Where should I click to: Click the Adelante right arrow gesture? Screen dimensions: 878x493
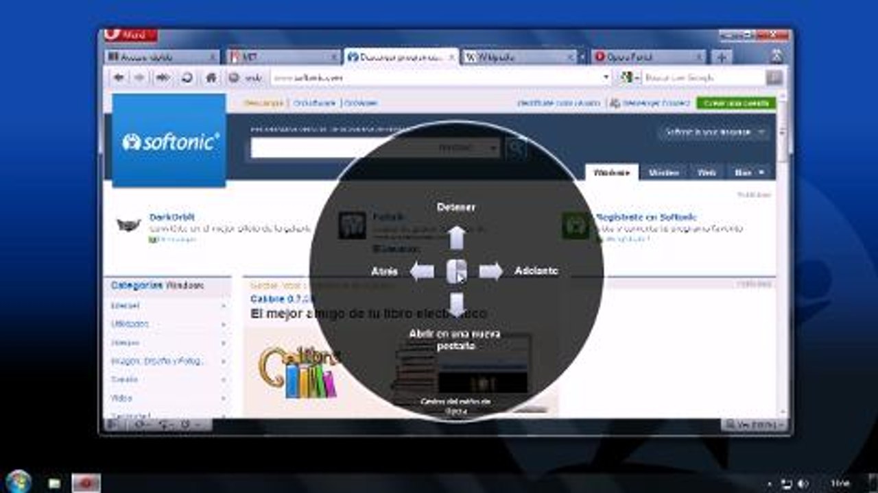click(491, 271)
